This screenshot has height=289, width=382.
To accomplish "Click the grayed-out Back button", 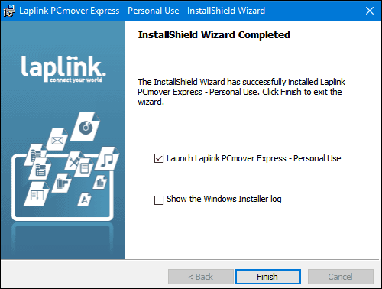I will tap(201, 277).
